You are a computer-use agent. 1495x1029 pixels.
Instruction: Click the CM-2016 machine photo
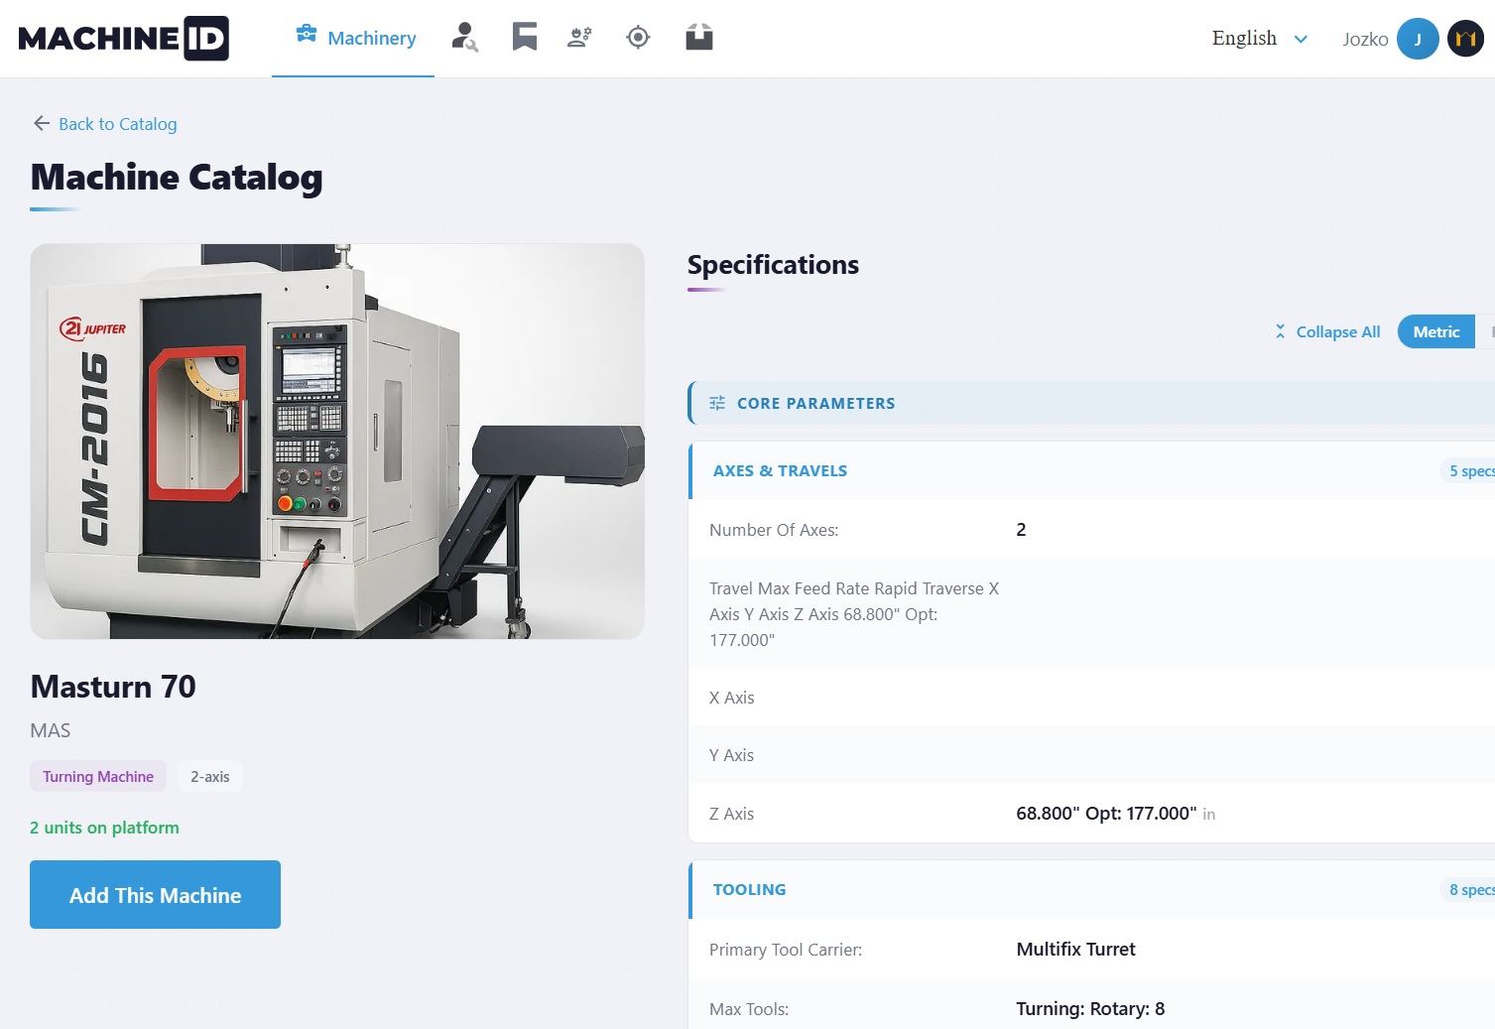337,442
